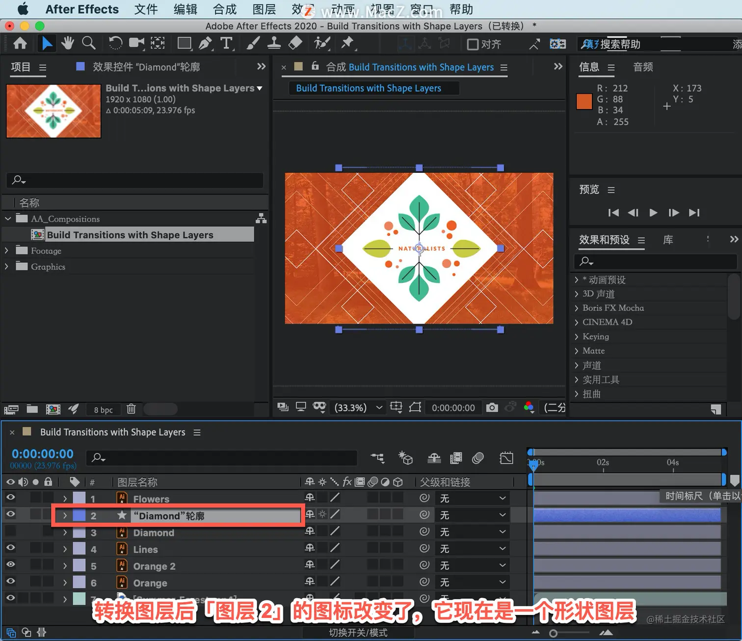Expand the Lines layer properties
Screen dimensions: 742x641
pyautogui.click(x=65, y=549)
